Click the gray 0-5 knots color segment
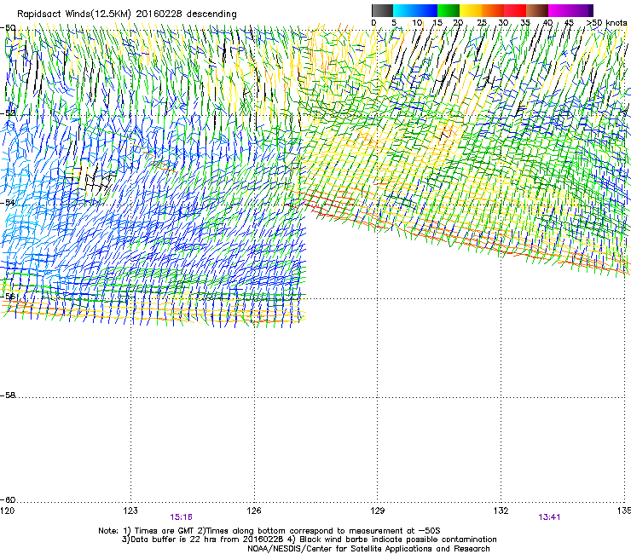Screen dimensions: 631x554 [x=382, y=10]
